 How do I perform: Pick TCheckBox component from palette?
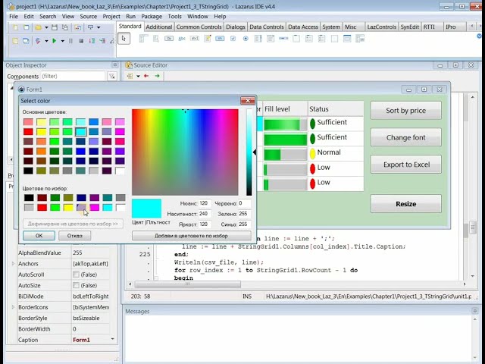[x=233, y=39]
